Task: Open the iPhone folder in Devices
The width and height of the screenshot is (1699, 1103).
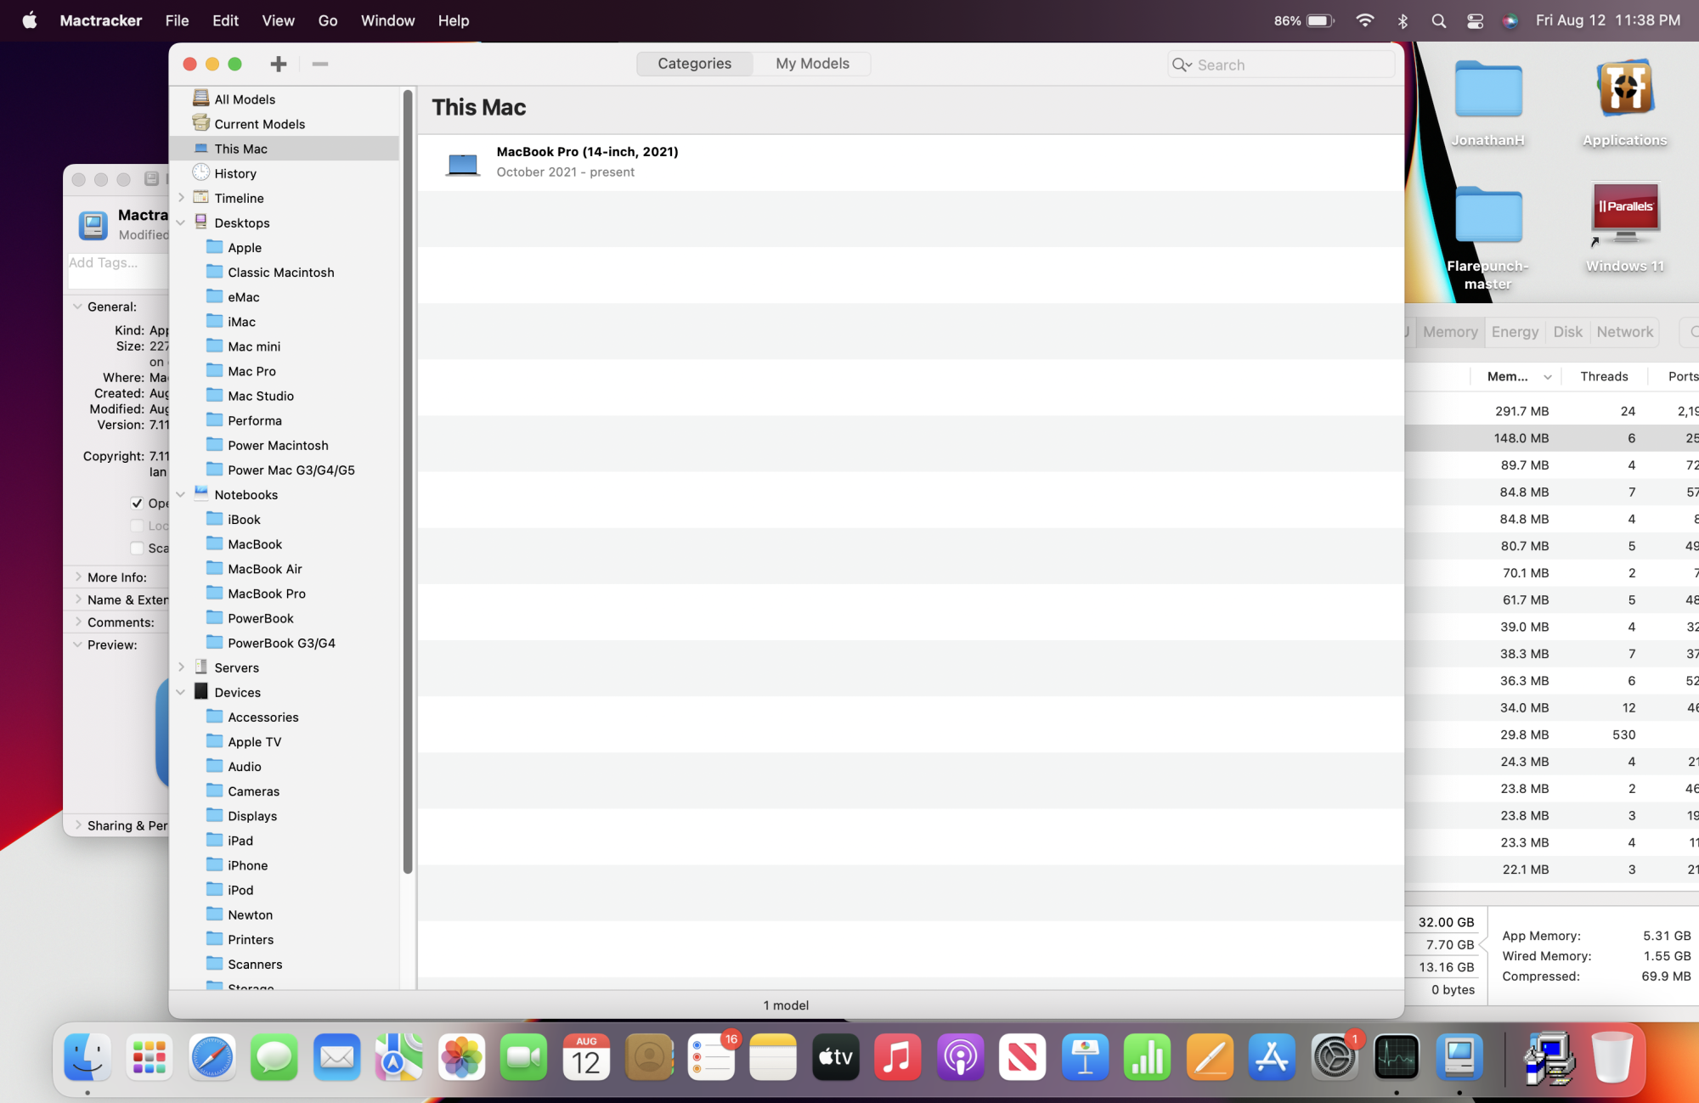Action: [216, 864]
